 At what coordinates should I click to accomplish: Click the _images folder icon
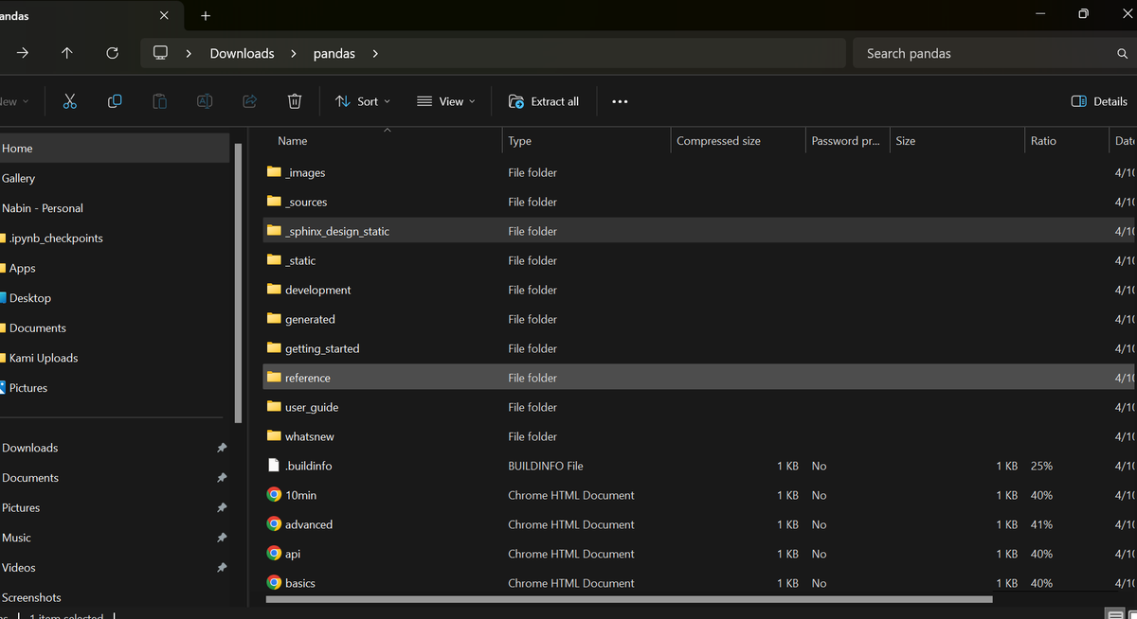pos(274,172)
